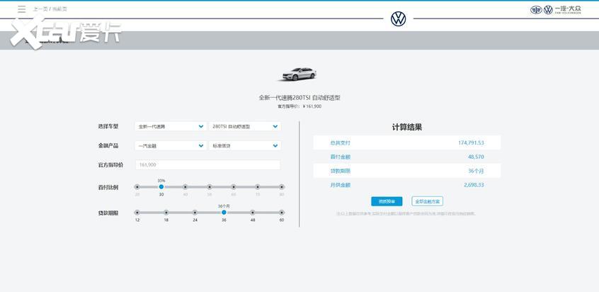Go back via the 上一页 breadcrumb link
Image resolution: width=599 pixels, height=292 pixels.
40,9
